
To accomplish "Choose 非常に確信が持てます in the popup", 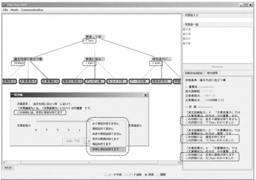I will point(108,149).
